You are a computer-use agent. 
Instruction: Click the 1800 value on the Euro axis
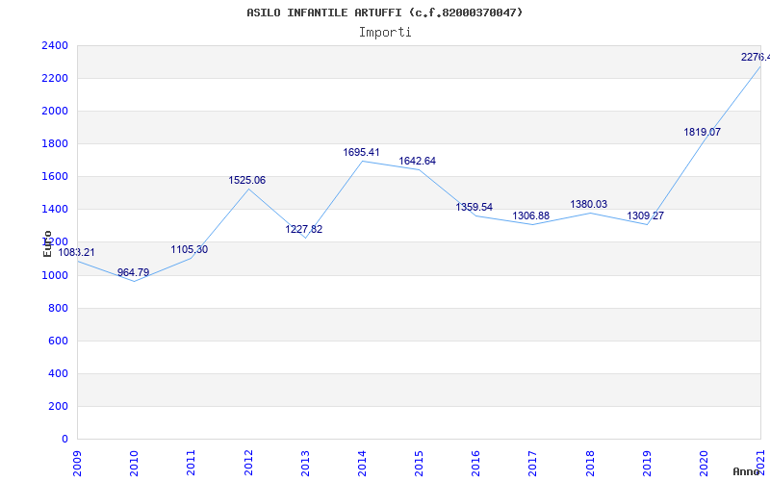point(55,144)
